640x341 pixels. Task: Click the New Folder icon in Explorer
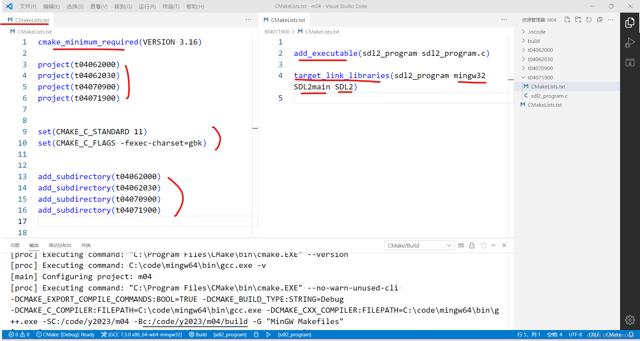coord(578,20)
